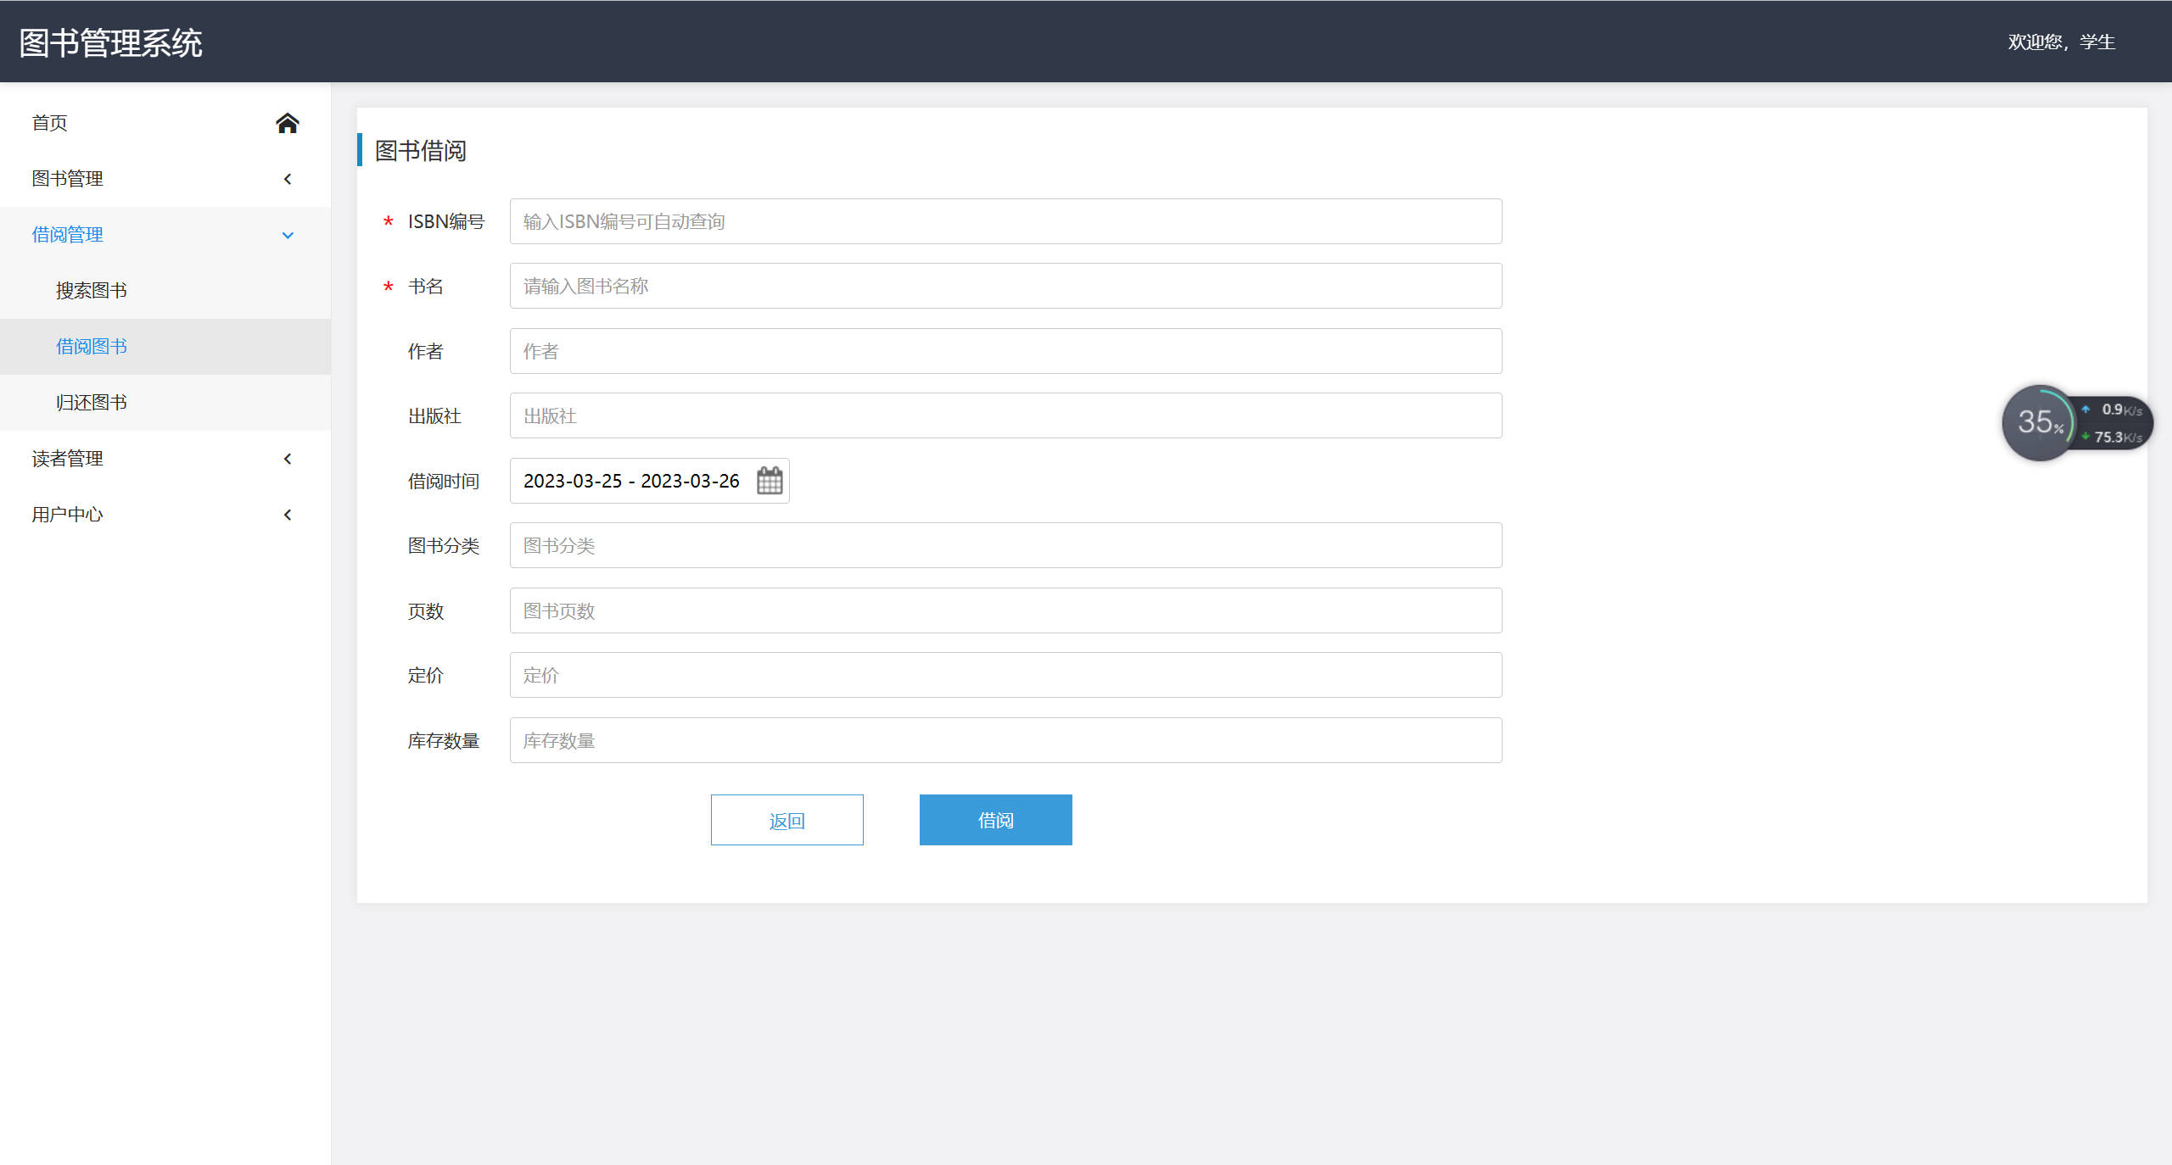
Task: Click the home icon beside 首页
Action: coord(288,123)
